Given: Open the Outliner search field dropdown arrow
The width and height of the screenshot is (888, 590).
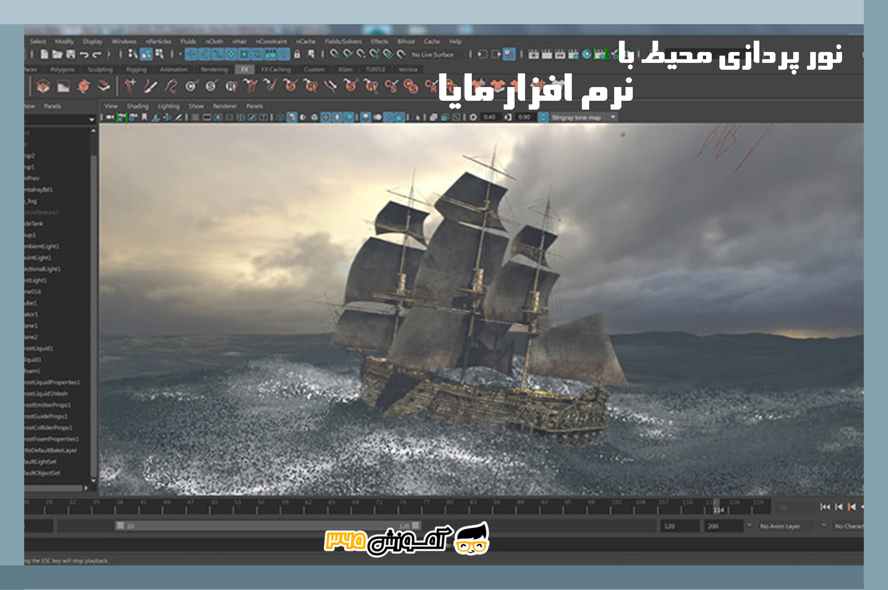Looking at the screenshot, I should click(92, 120).
